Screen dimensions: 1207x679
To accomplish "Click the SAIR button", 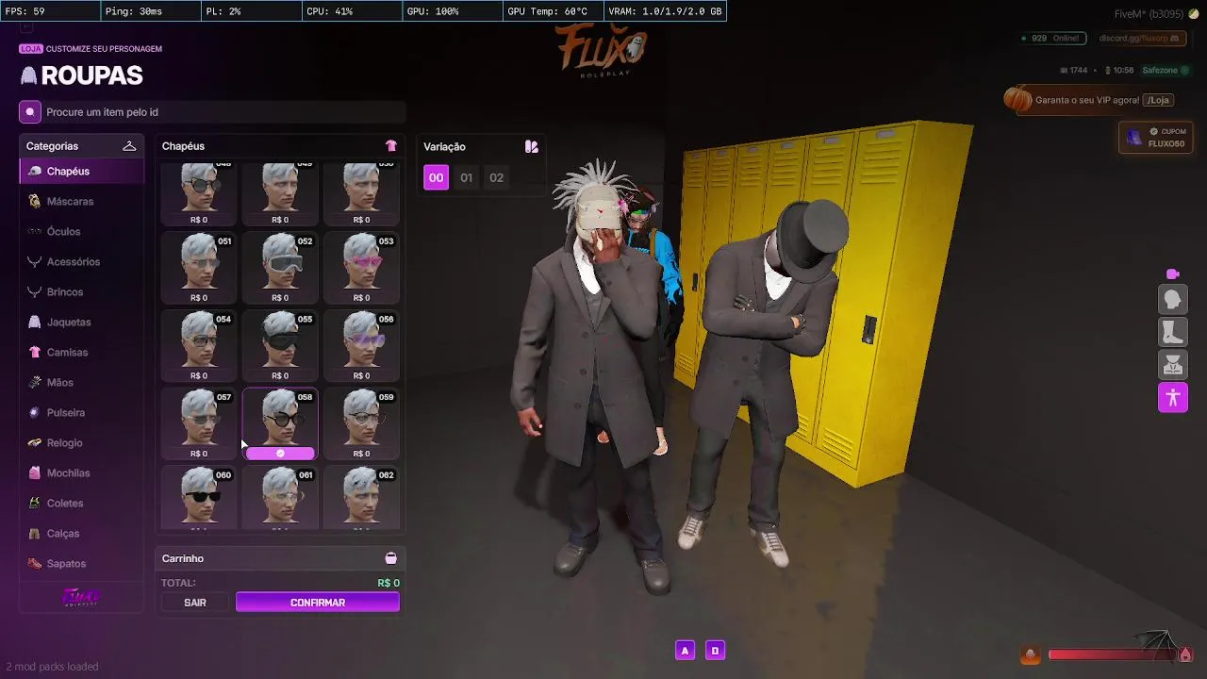I will [x=195, y=603].
